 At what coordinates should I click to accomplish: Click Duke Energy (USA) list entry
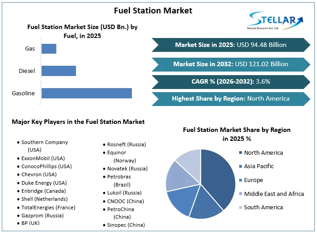(x=42, y=183)
